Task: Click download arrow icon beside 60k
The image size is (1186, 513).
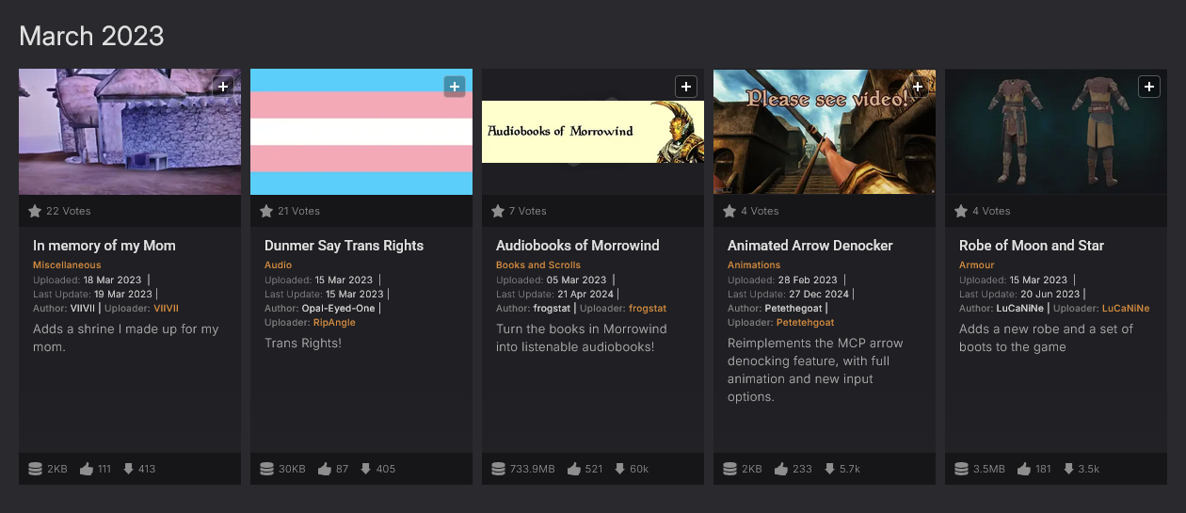Action: (x=620, y=468)
